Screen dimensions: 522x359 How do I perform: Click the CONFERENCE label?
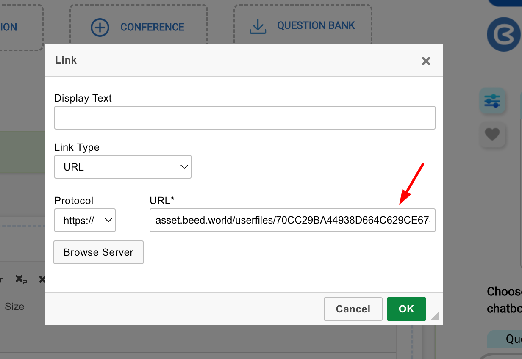[152, 28]
